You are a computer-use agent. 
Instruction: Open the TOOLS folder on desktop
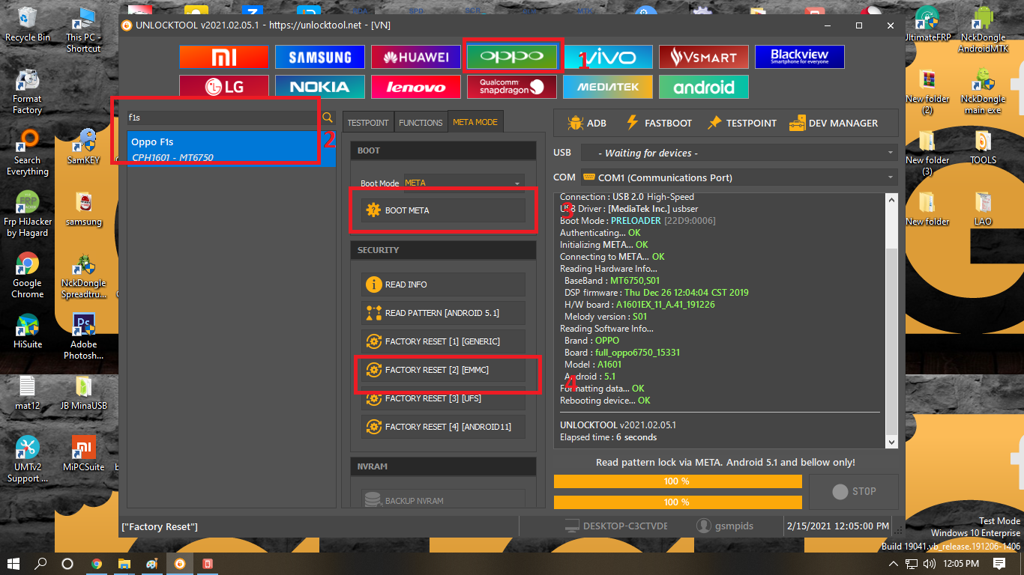click(983, 147)
